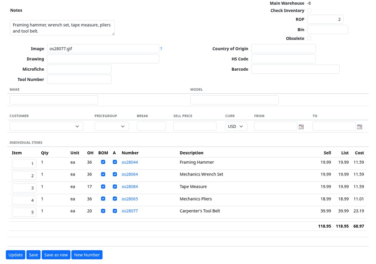Click the New Number button
The height and width of the screenshot is (264, 376).
[87, 255]
